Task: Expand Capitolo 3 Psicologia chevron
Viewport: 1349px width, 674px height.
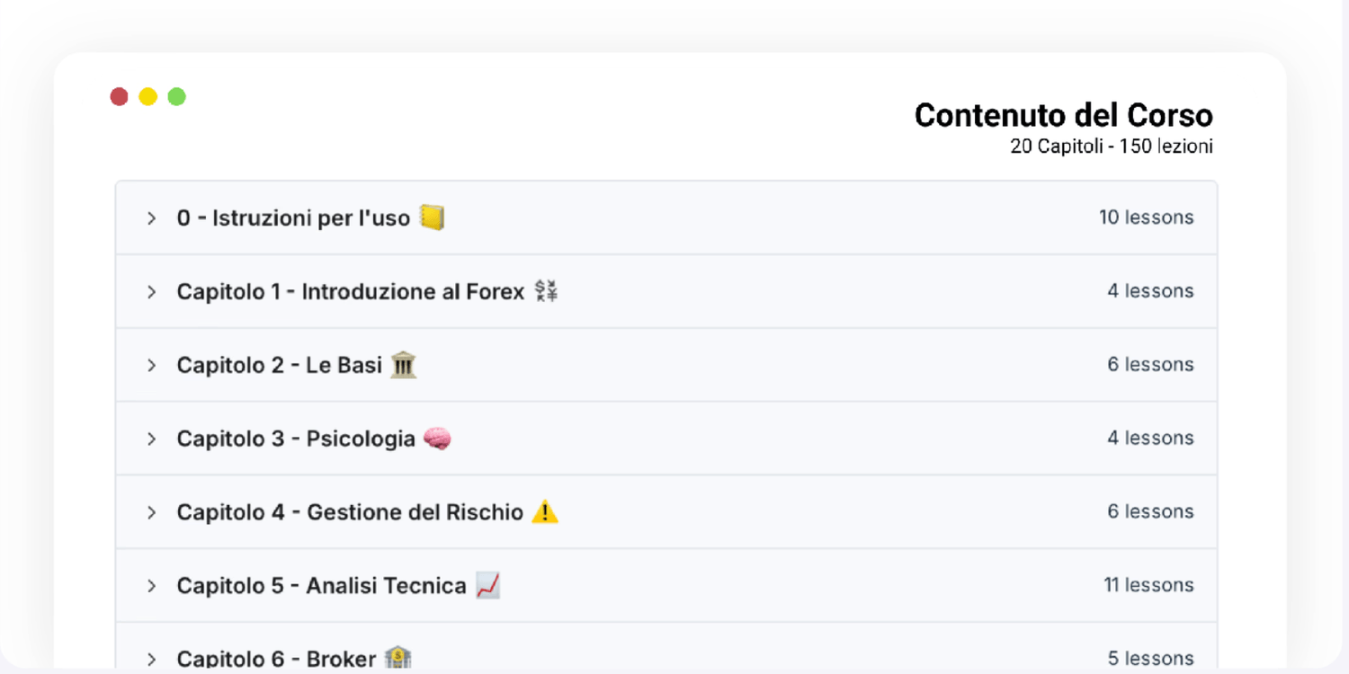Action: tap(151, 439)
